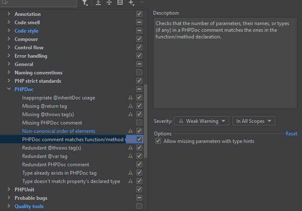Click warning icon for Missing @throws tag(s)
The image size is (302, 211).
131,114
